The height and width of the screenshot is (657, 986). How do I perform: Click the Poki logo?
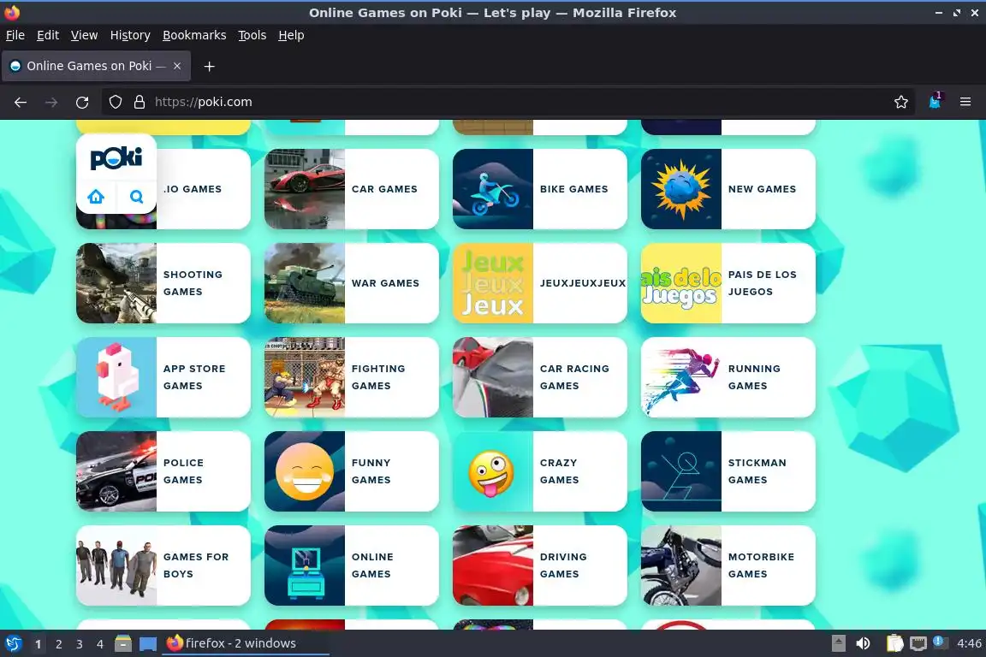[116, 157]
